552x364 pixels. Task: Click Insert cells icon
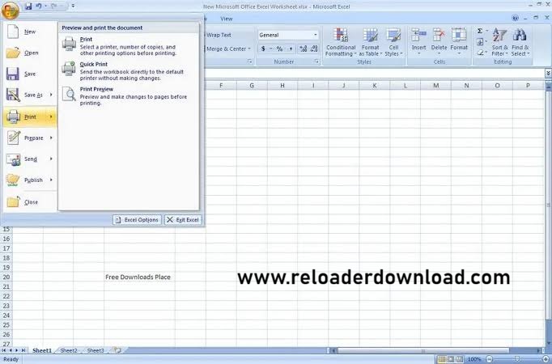coord(419,35)
